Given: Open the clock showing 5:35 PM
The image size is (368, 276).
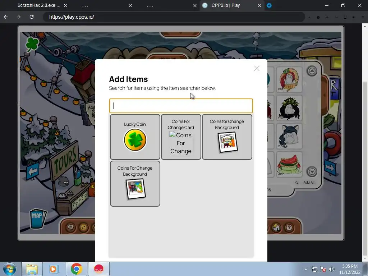Looking at the screenshot, I should tap(350, 269).
